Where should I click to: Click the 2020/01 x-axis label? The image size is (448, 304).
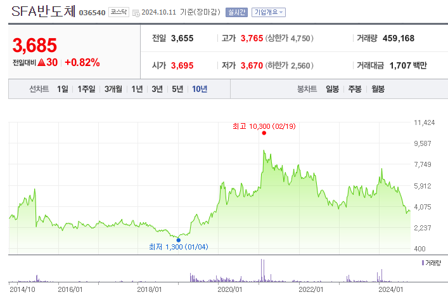230,289
